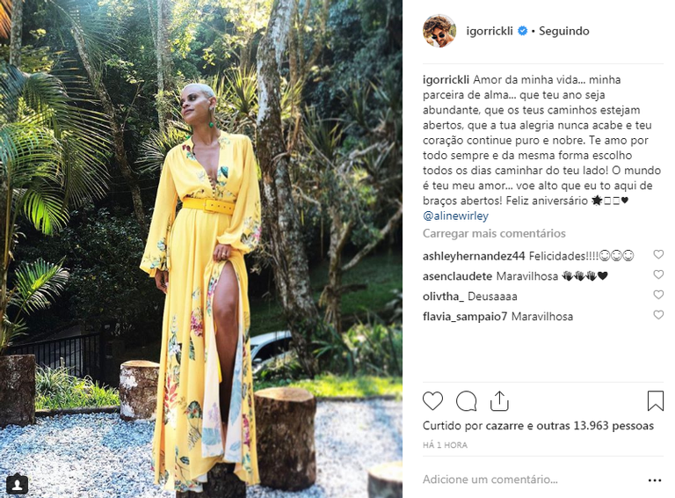Open the HÁ 1 HORA timestamp link
The width and height of the screenshot is (675, 498).
coord(445,445)
